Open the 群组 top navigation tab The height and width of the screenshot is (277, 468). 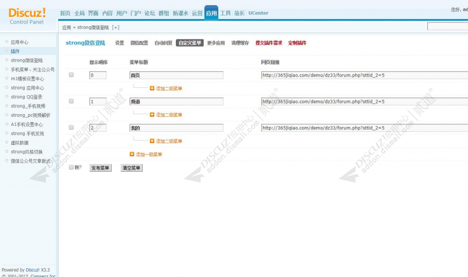point(164,13)
